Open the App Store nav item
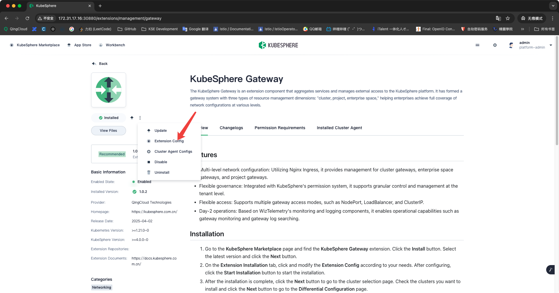Viewport: 559px width, 293px height. pos(79,45)
